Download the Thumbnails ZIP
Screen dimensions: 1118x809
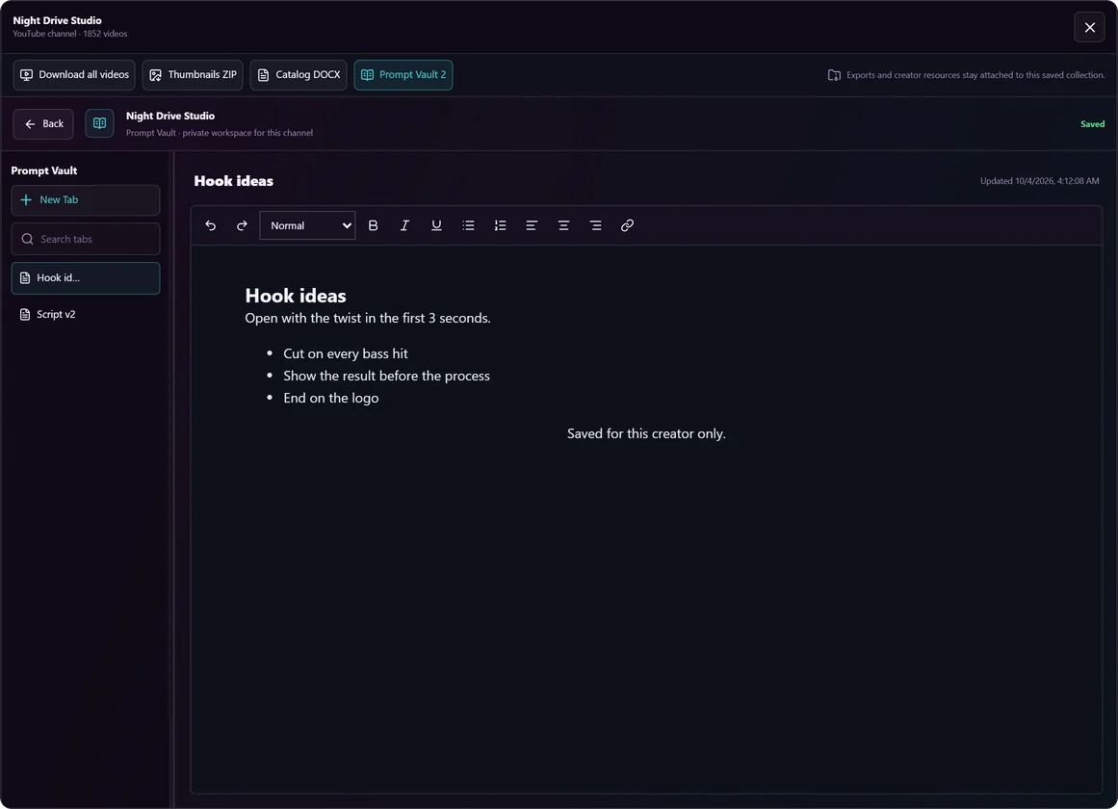click(x=193, y=75)
